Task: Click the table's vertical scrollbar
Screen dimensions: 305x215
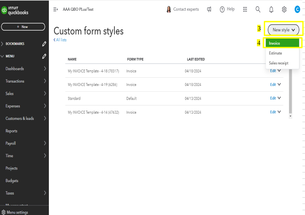Action: point(290,93)
